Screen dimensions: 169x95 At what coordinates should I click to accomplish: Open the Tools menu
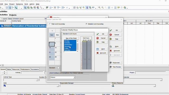pyautogui.click(x=26, y=4)
